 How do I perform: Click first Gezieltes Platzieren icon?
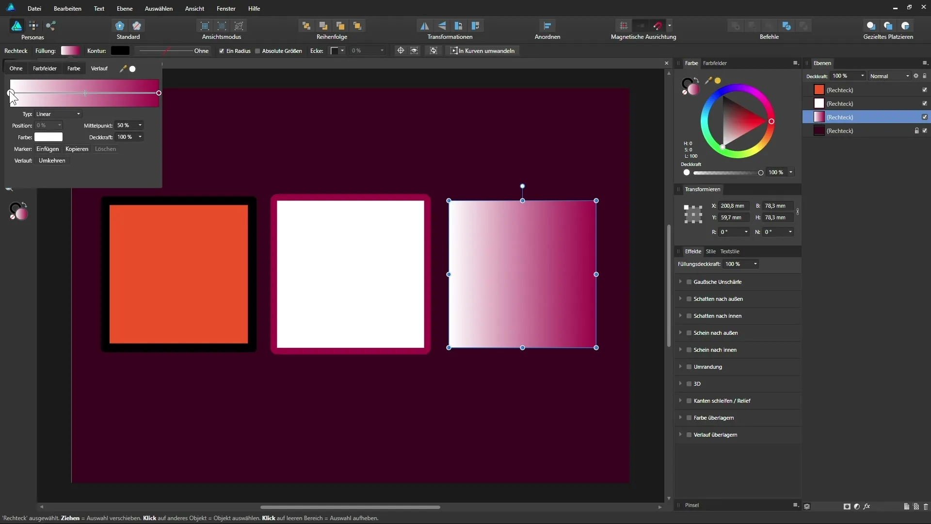tap(871, 26)
